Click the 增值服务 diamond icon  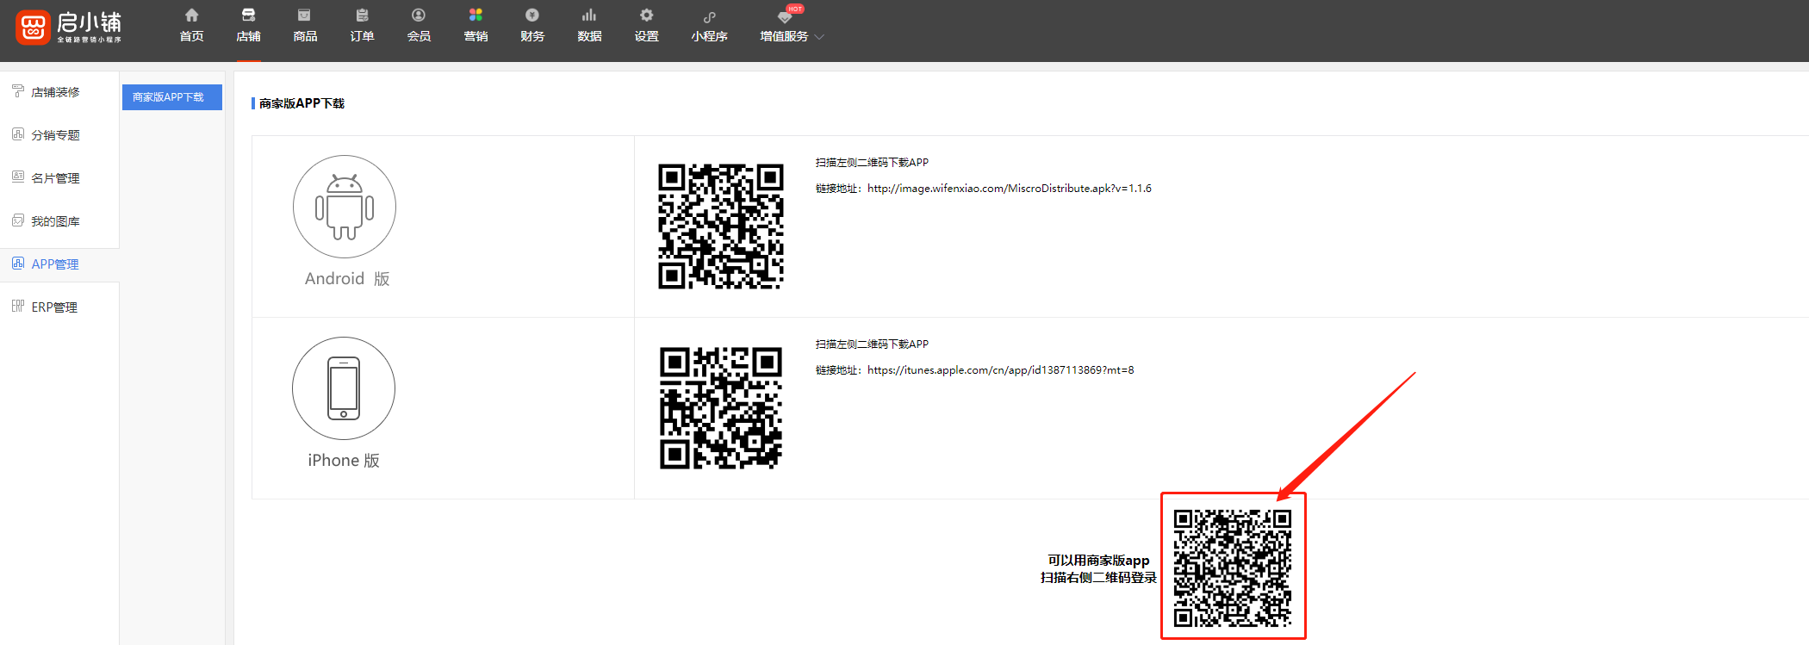coord(785,17)
